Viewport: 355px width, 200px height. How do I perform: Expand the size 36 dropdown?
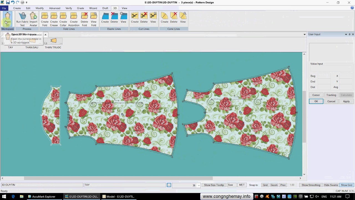point(199,185)
